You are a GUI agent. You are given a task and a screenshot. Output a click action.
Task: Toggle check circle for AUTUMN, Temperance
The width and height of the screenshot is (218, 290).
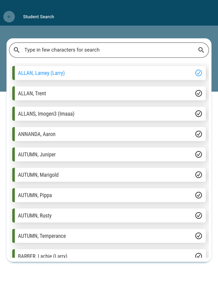tap(199, 236)
